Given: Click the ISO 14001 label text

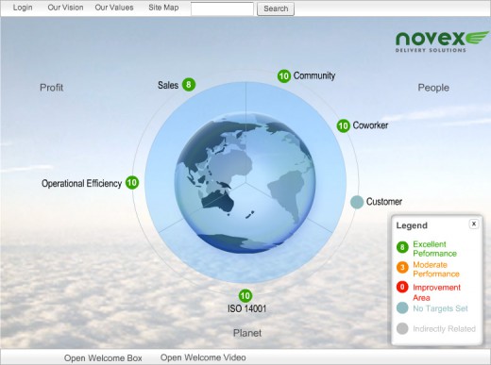Looking at the screenshot, I should [247, 308].
